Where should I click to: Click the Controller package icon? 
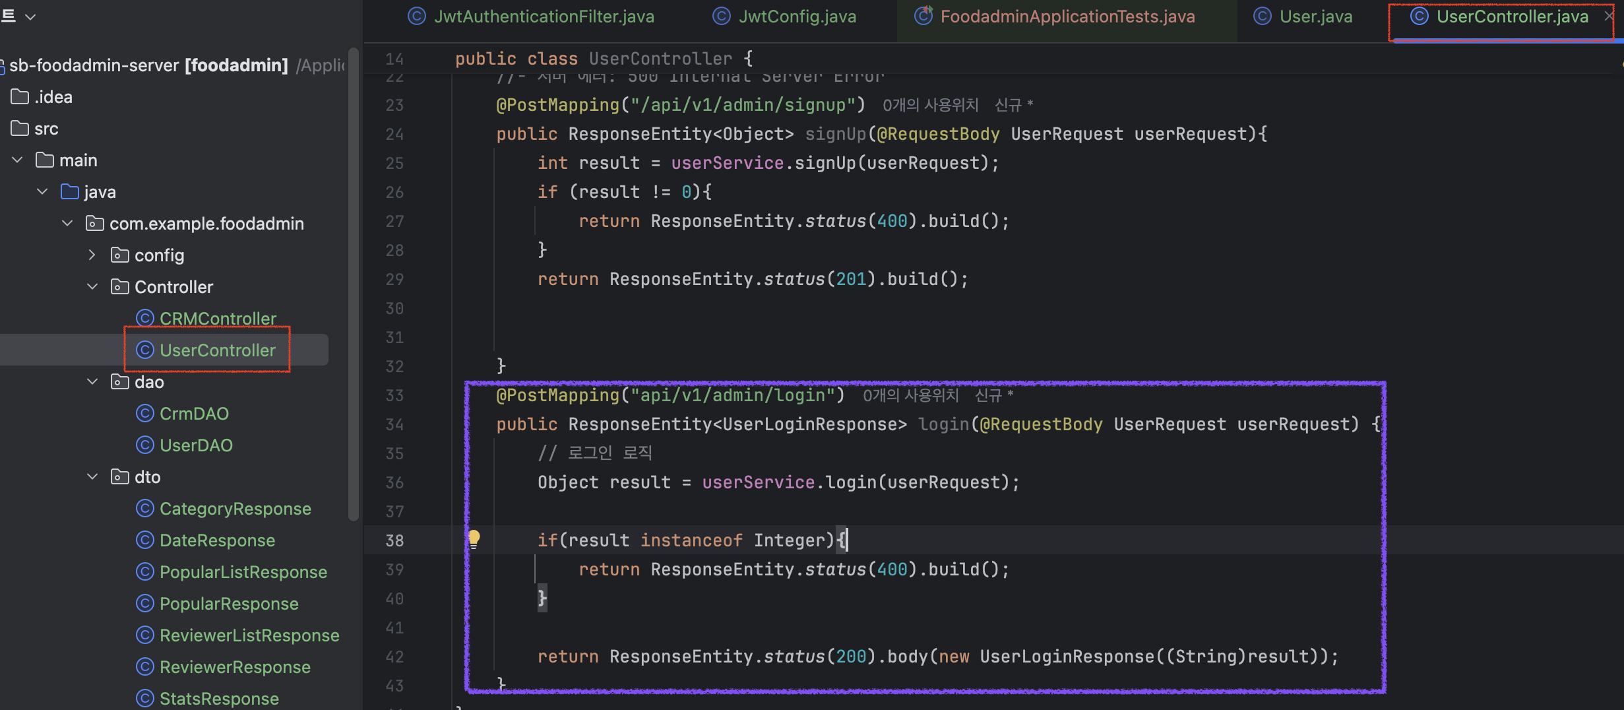point(120,287)
